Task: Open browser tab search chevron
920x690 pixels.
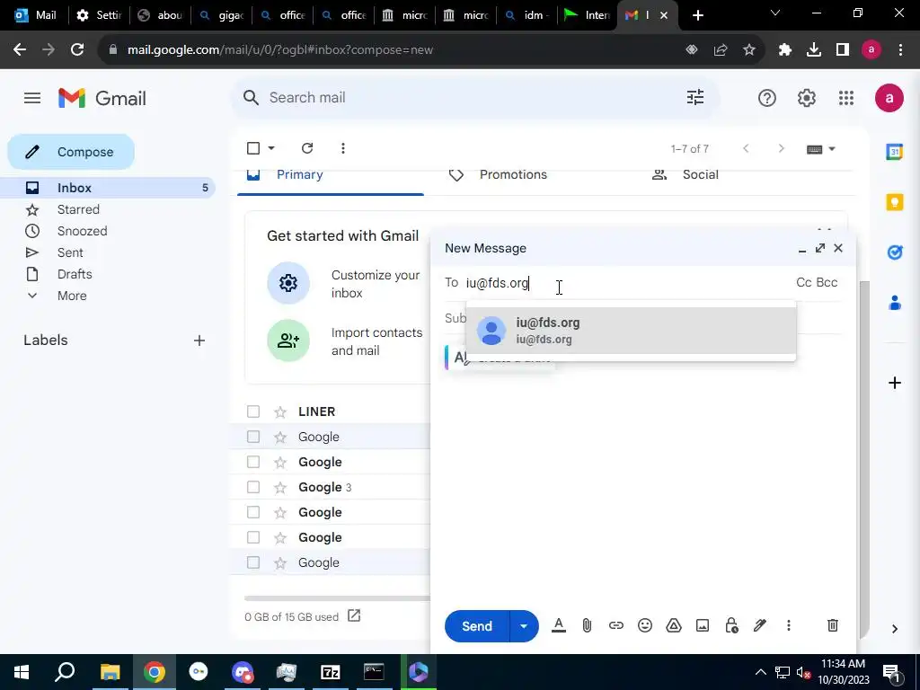Action: click(775, 13)
